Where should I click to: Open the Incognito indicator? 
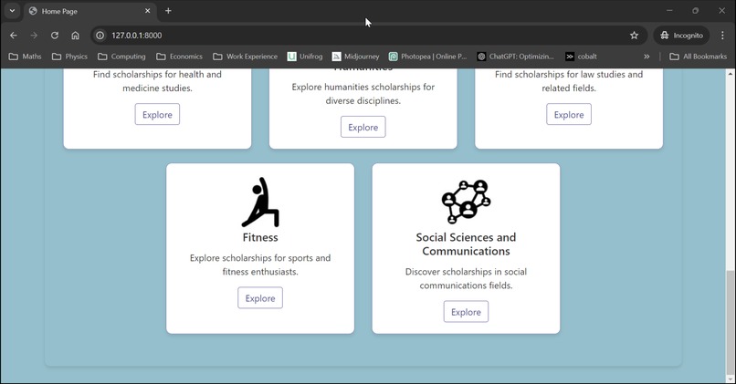tap(681, 36)
